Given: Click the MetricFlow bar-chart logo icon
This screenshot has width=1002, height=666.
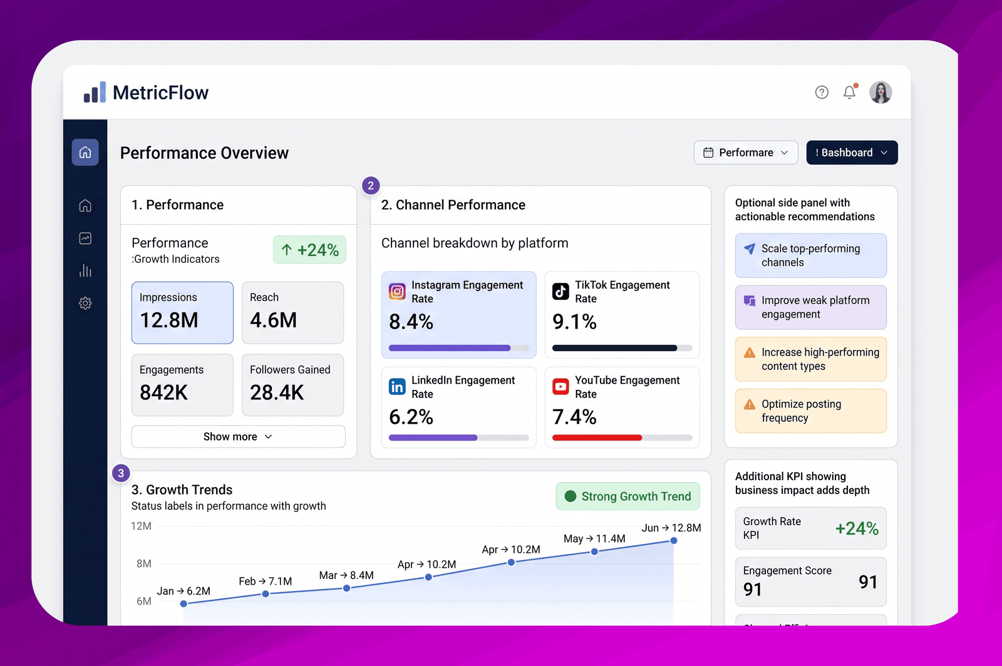Looking at the screenshot, I should coord(95,93).
